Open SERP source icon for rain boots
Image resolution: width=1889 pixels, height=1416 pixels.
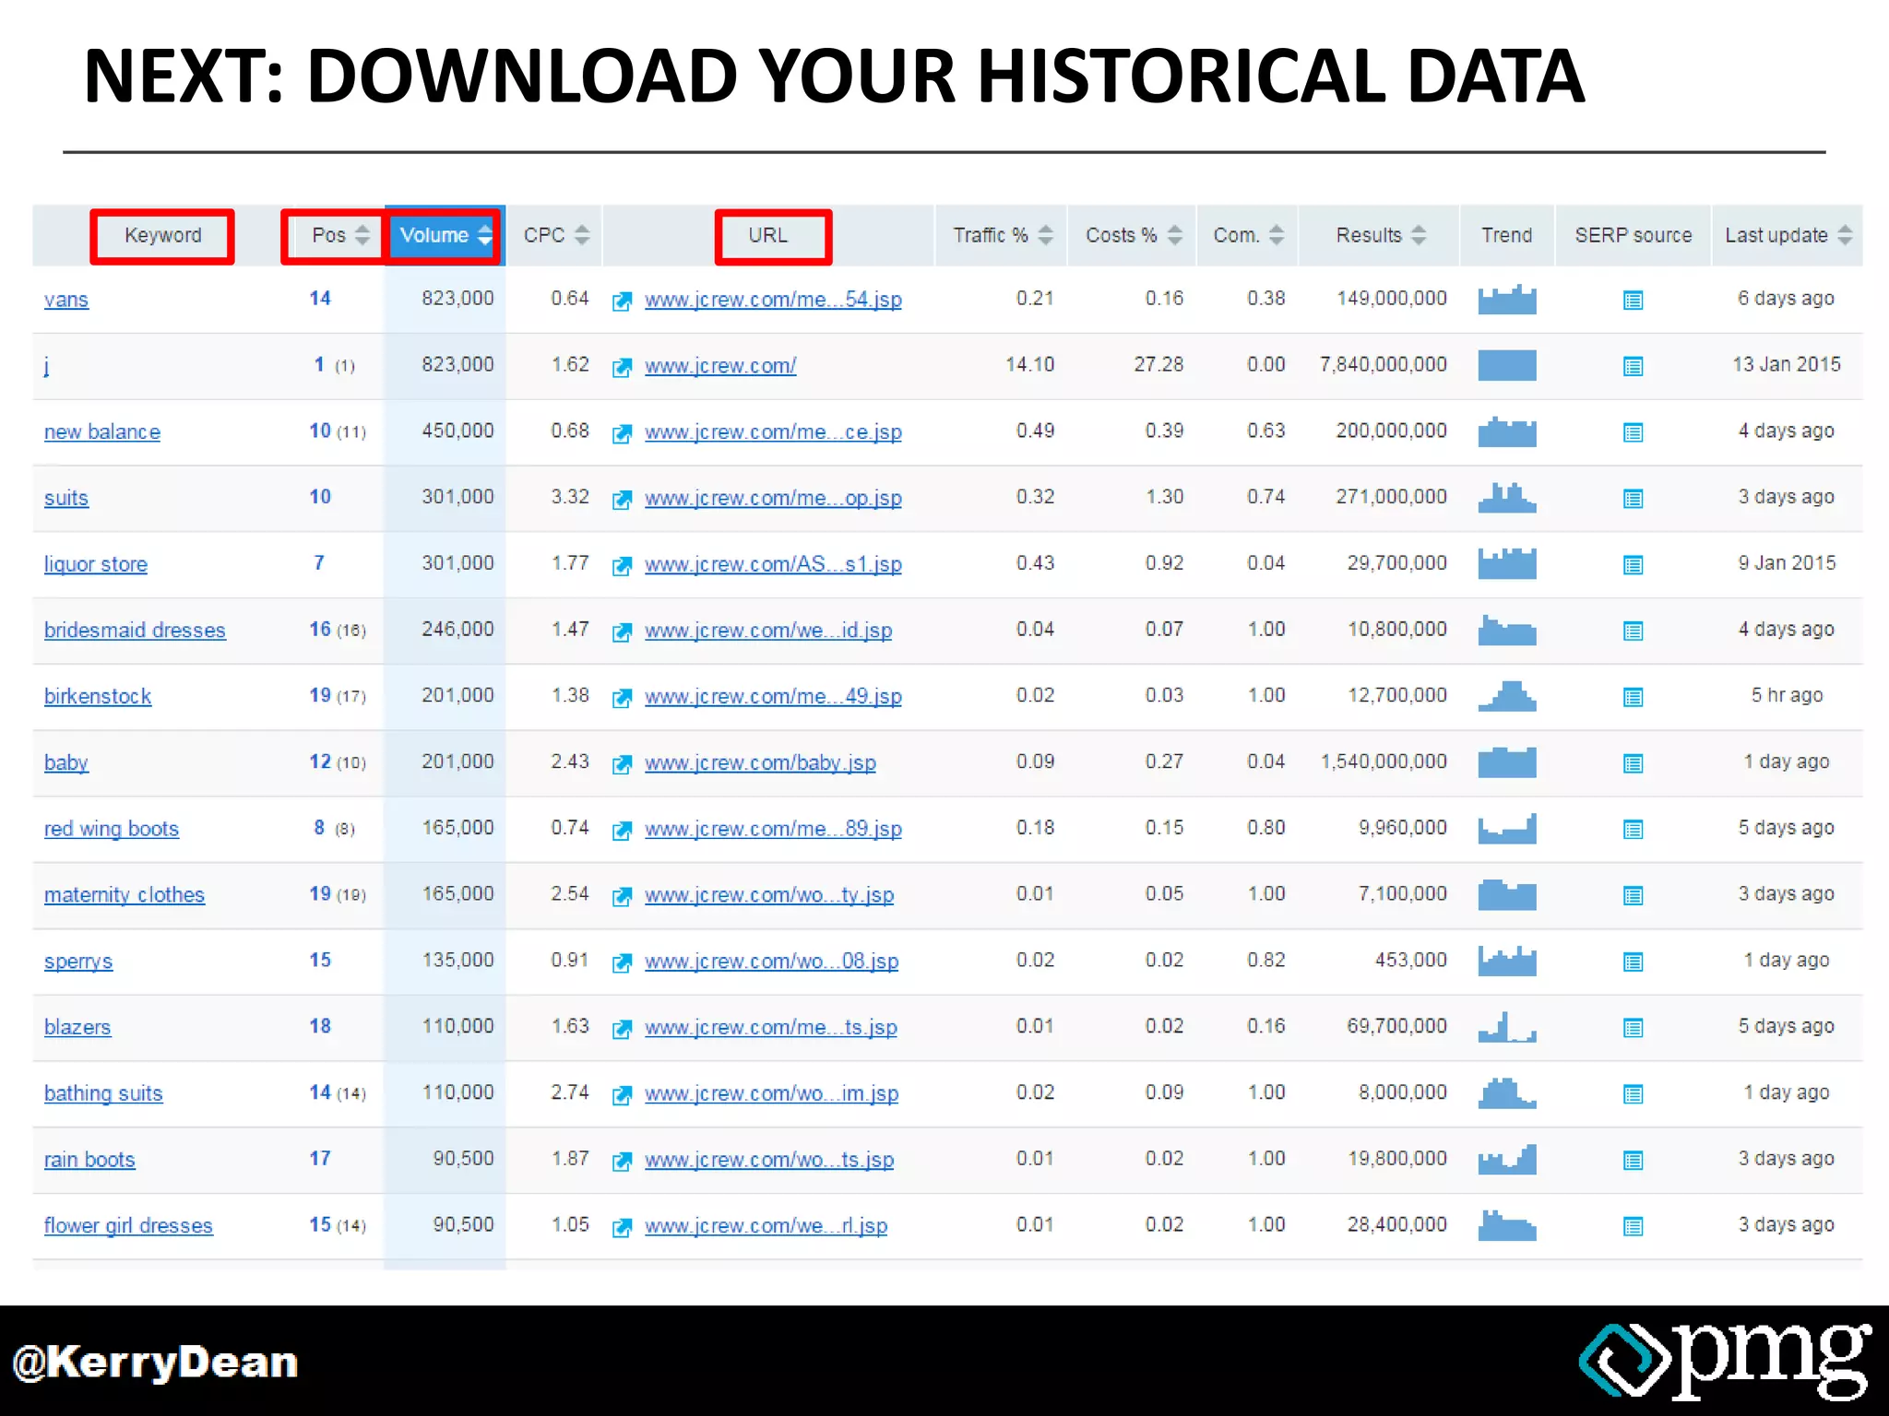(x=1633, y=1161)
